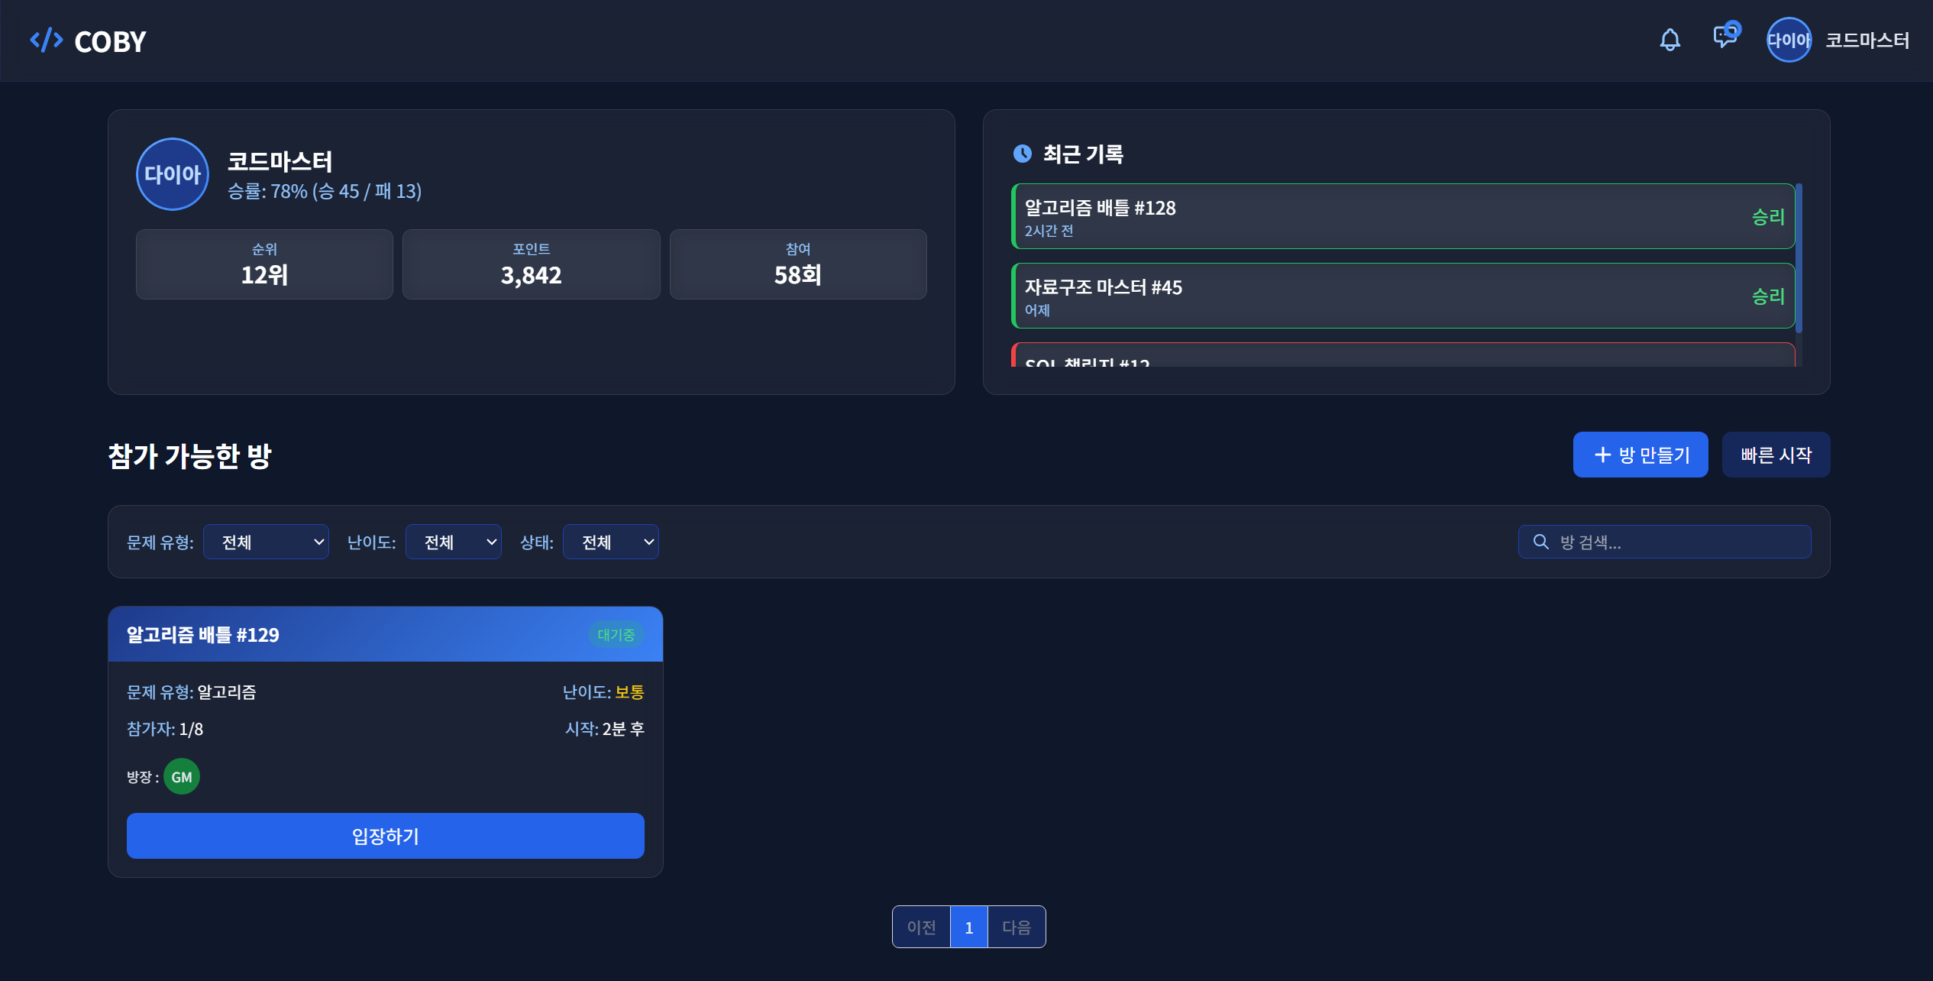This screenshot has width=1933, height=981.
Task: Click the profile name 코드마스터 in card
Action: tap(280, 161)
